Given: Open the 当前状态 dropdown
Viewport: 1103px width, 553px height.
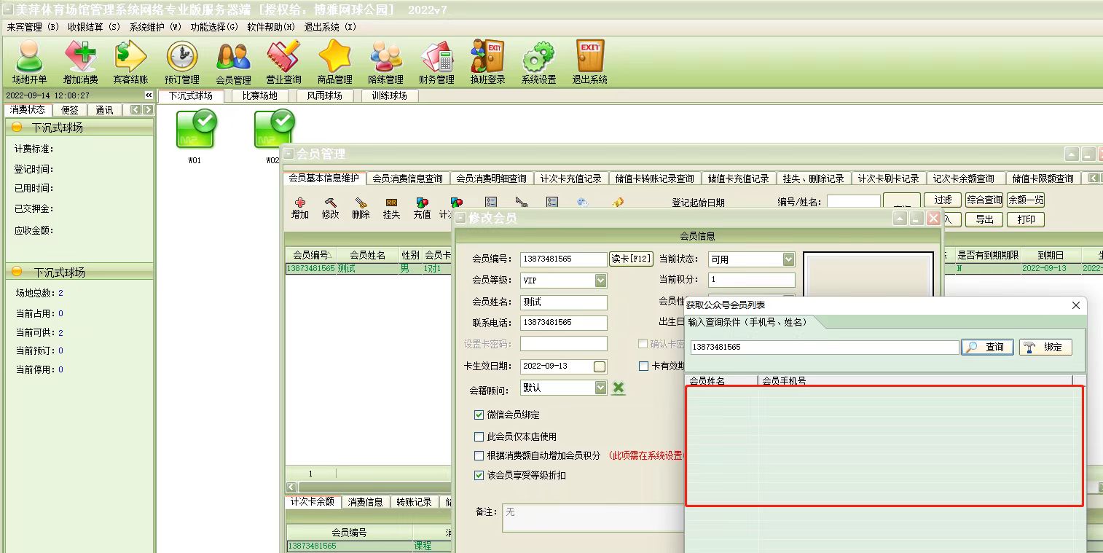Looking at the screenshot, I should 788,259.
